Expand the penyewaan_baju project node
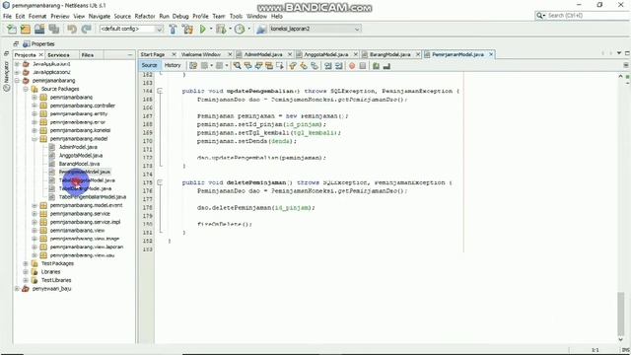This screenshot has height=355, width=631. (17, 289)
